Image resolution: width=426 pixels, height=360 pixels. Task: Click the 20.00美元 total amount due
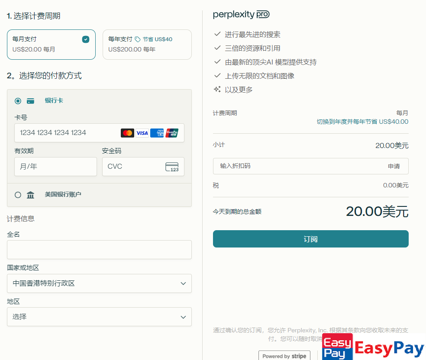pos(378,212)
